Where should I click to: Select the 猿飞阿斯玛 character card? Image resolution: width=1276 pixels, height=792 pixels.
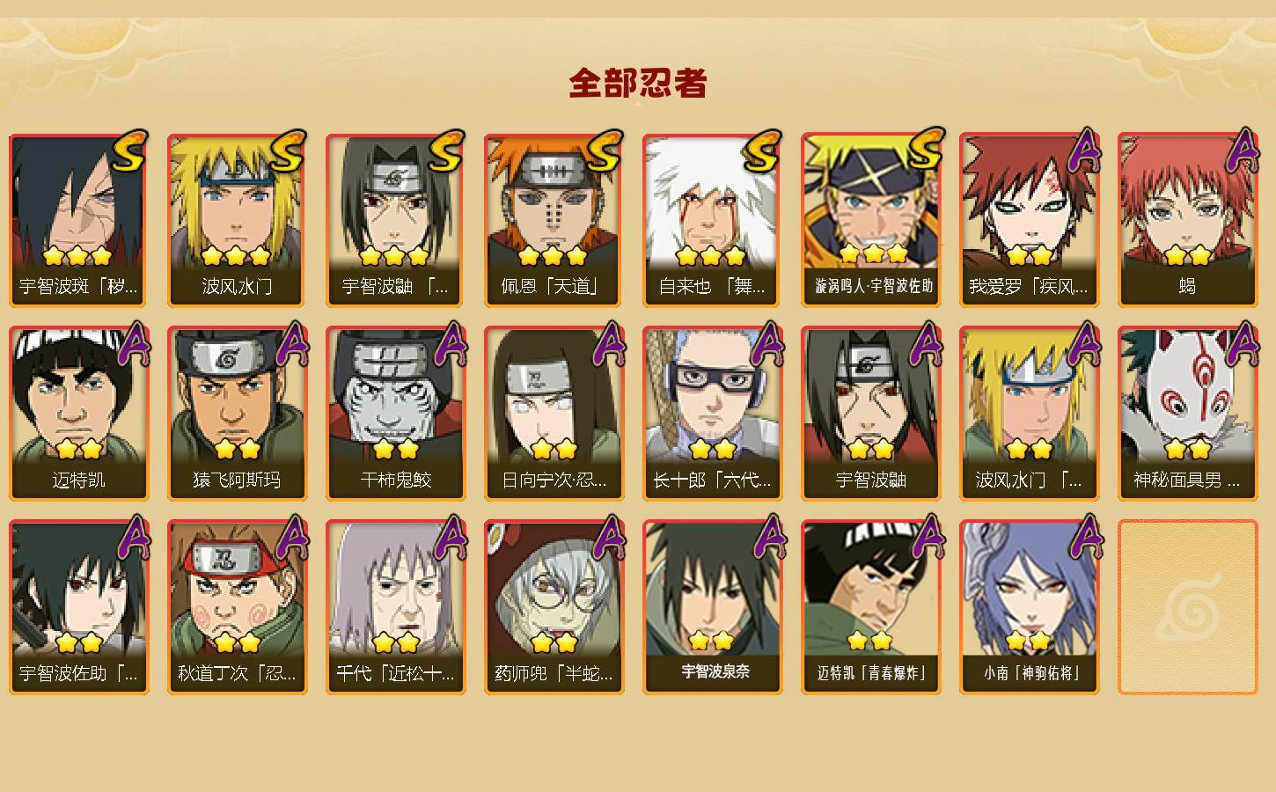(237, 414)
